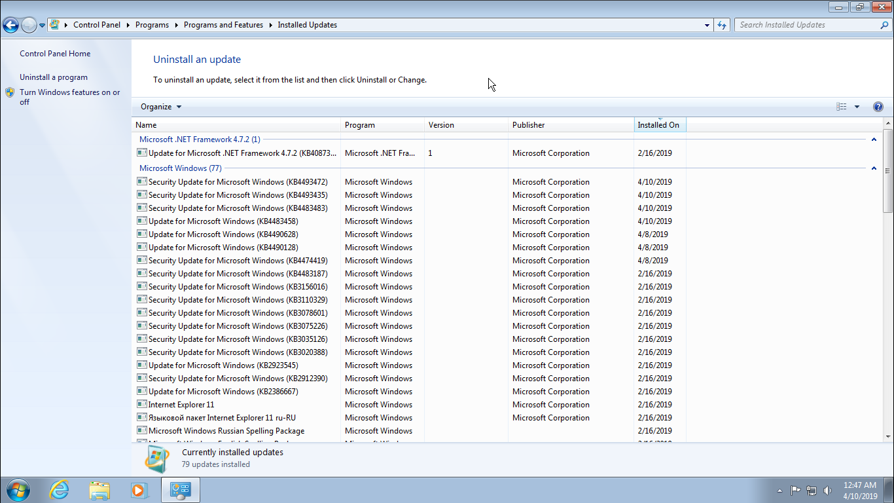The height and width of the screenshot is (503, 894).
Task: Click the Control Panel taskbar button
Action: pos(180,490)
